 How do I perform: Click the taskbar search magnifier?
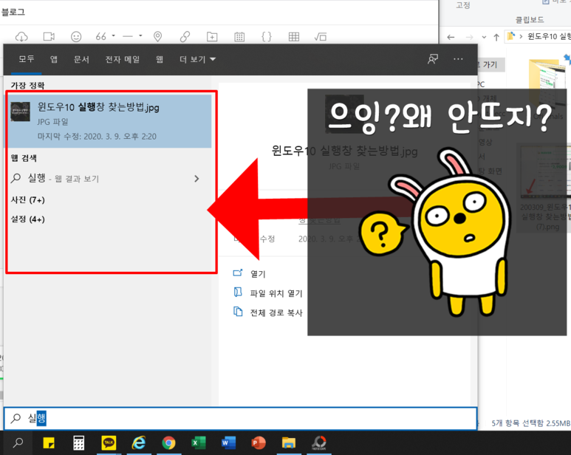click(18, 443)
